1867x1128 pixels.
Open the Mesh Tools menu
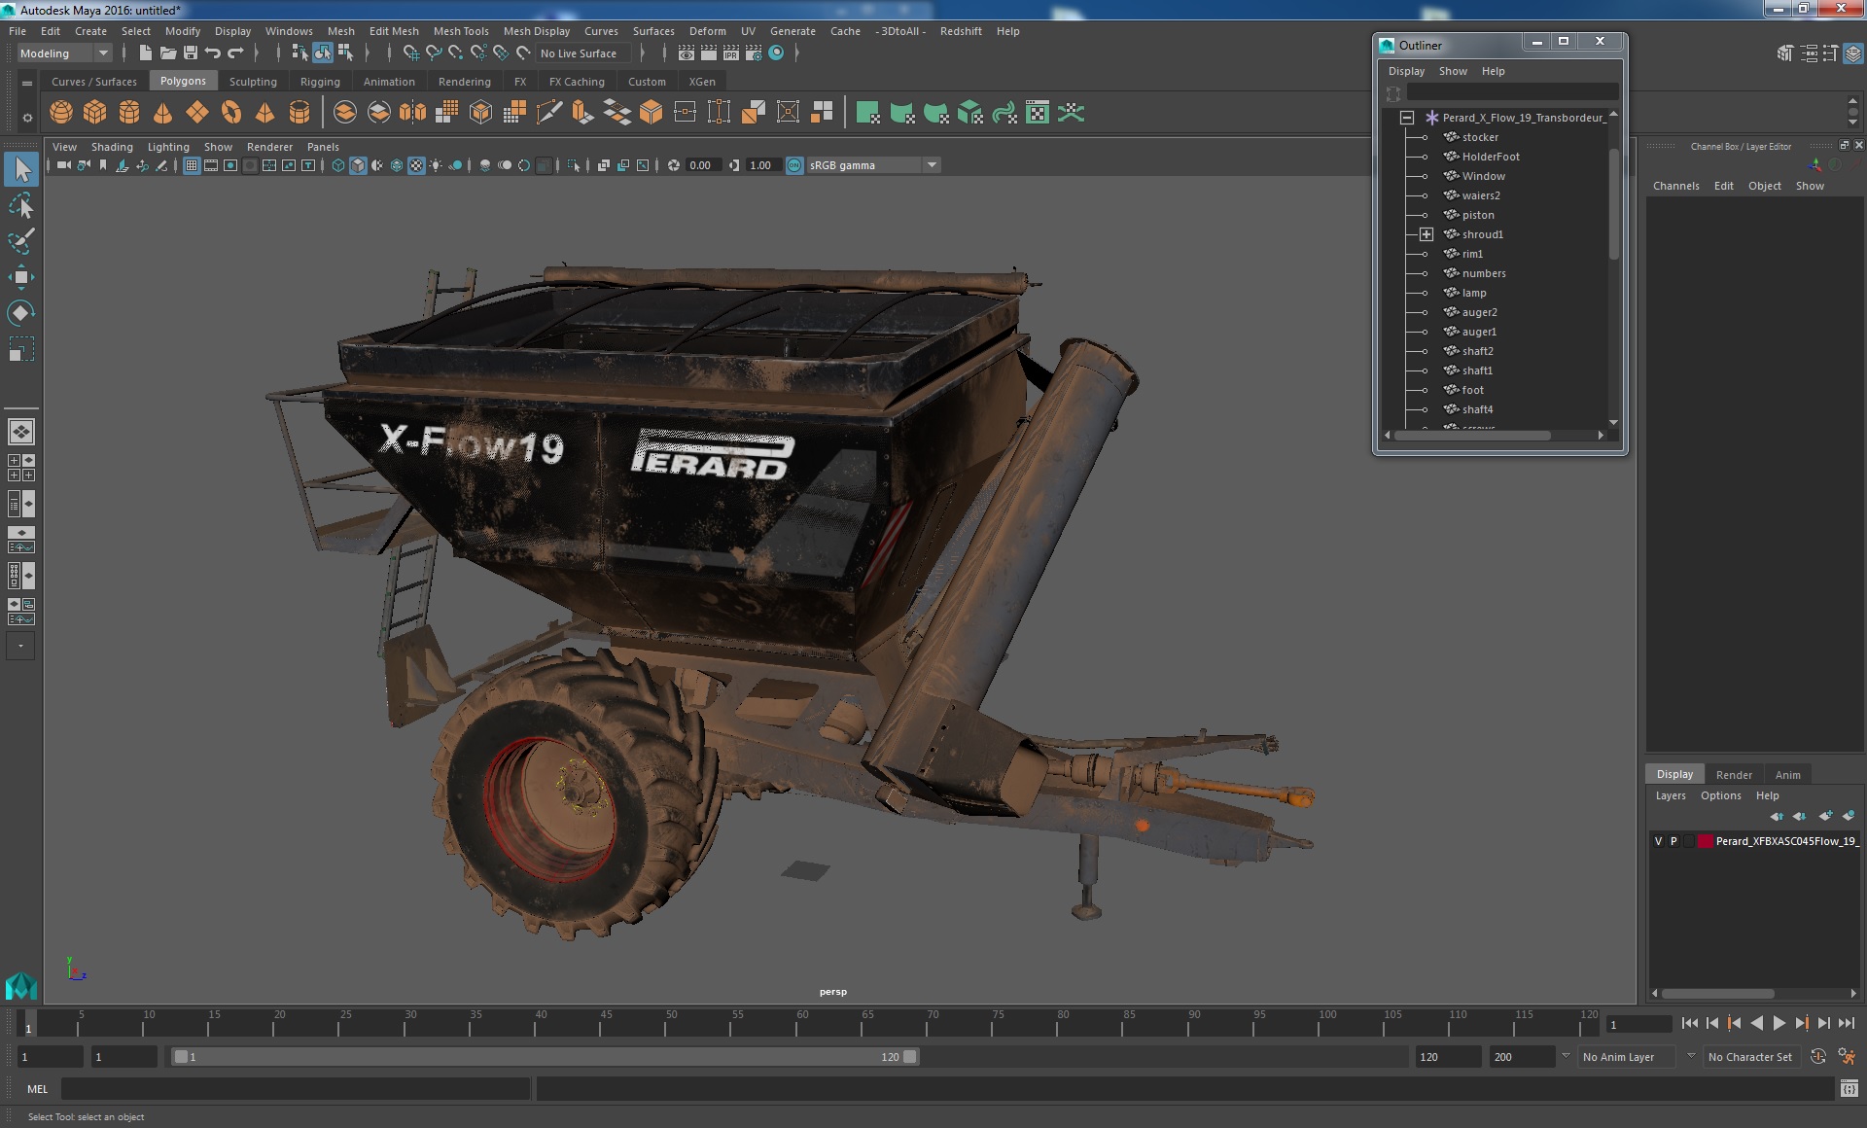tap(461, 31)
